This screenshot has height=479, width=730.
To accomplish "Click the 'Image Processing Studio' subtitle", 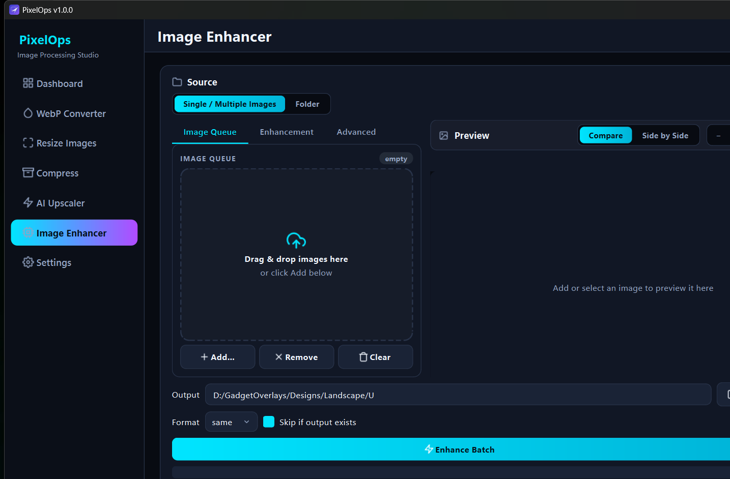I will (58, 55).
